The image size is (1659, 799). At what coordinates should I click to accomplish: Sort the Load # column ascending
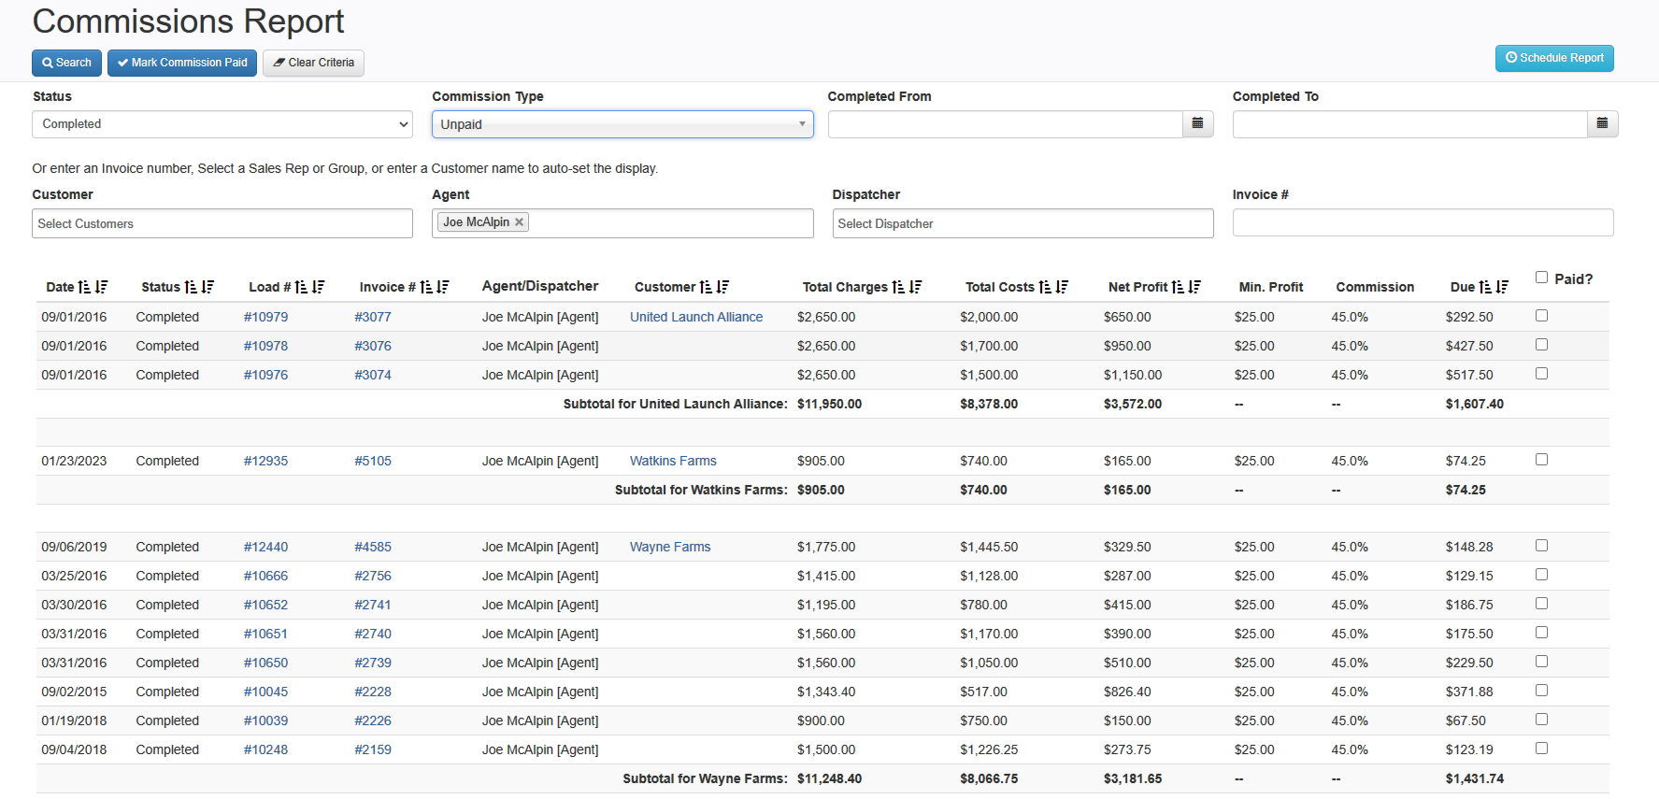[x=301, y=288]
